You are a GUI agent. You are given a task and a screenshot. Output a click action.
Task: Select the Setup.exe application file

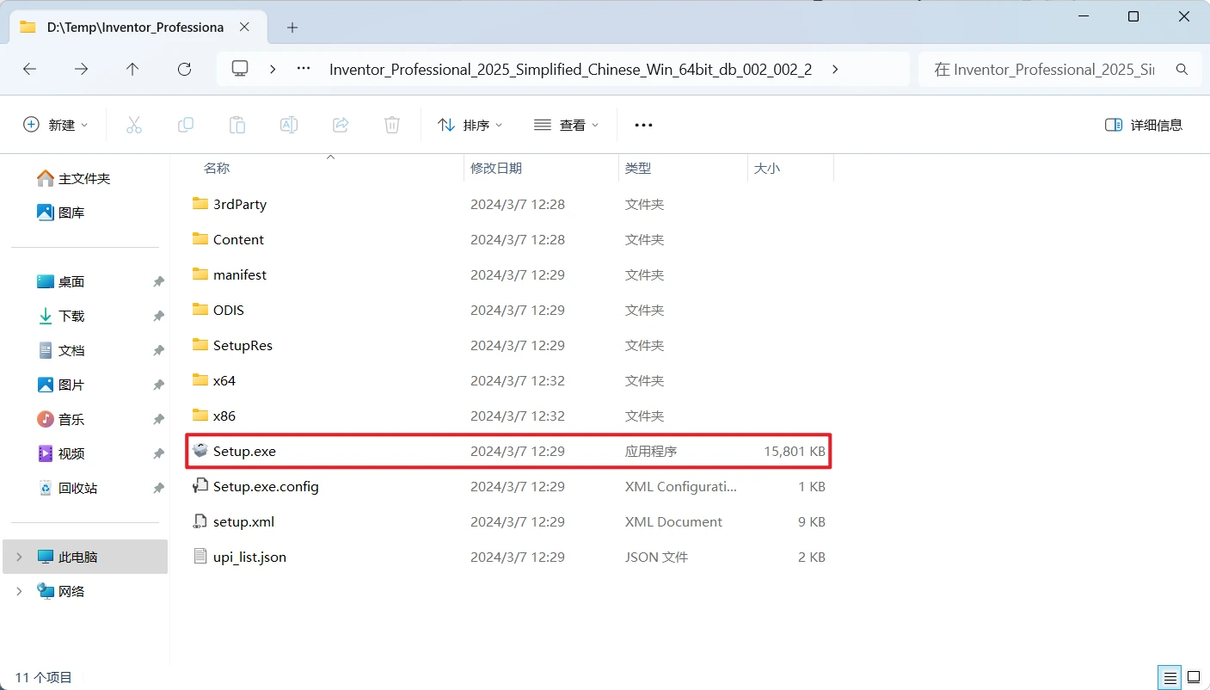pyautogui.click(x=510, y=451)
